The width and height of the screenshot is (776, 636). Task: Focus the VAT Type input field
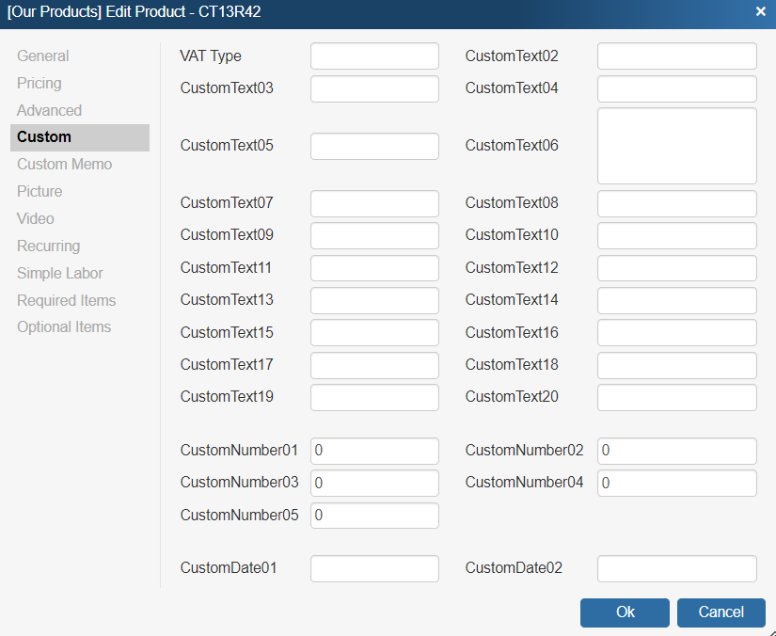pos(374,56)
